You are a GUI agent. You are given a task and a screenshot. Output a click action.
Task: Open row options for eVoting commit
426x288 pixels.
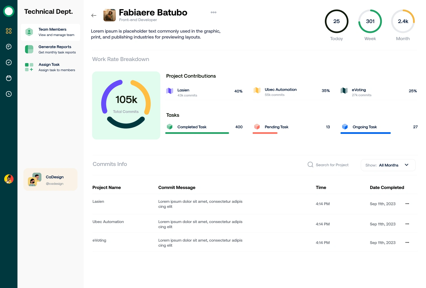[x=407, y=242]
